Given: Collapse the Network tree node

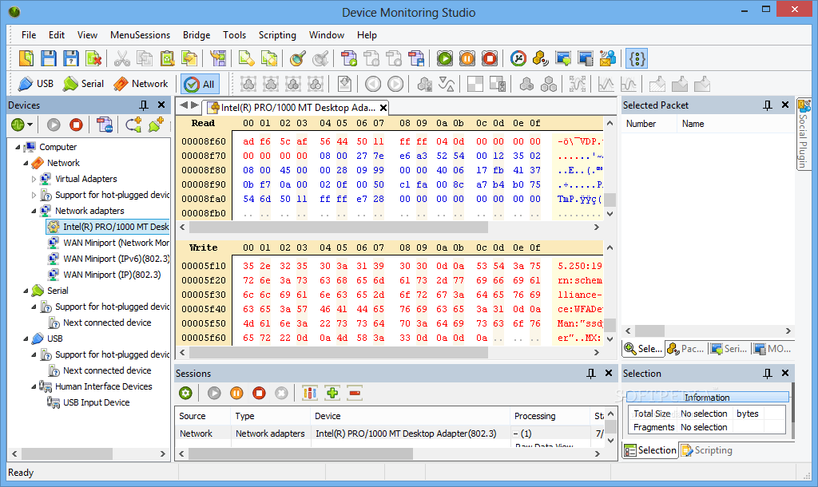Looking at the screenshot, I should coord(26,163).
